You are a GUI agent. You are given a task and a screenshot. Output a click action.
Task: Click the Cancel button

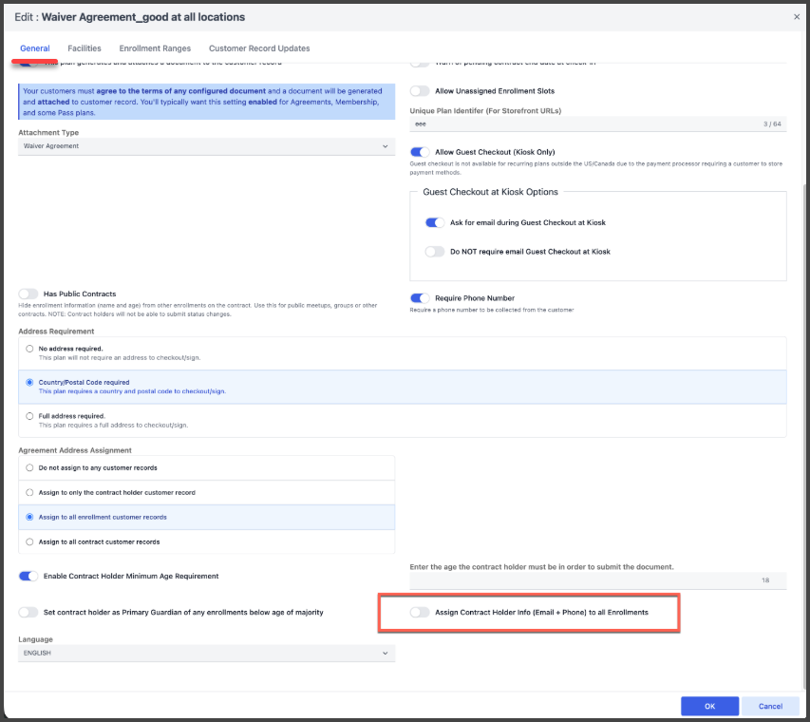point(770,706)
